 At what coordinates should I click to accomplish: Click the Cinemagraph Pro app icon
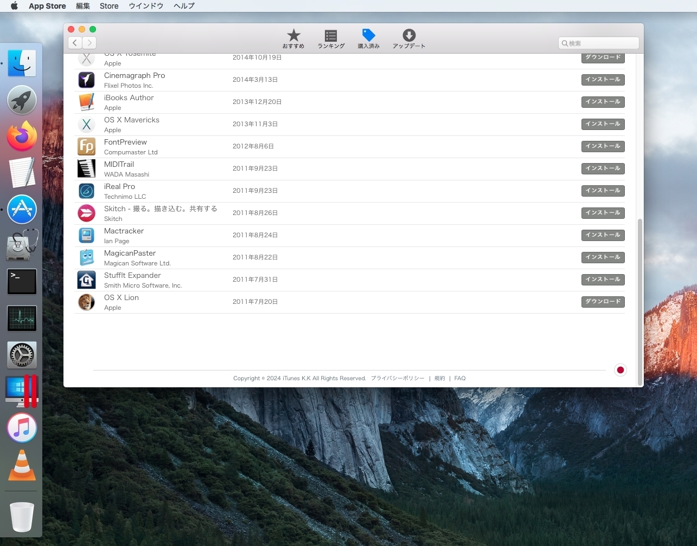[x=86, y=80]
